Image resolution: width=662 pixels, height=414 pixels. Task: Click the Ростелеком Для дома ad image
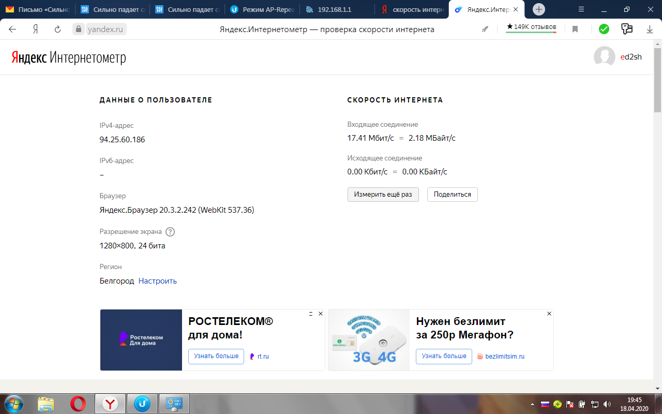tap(141, 340)
